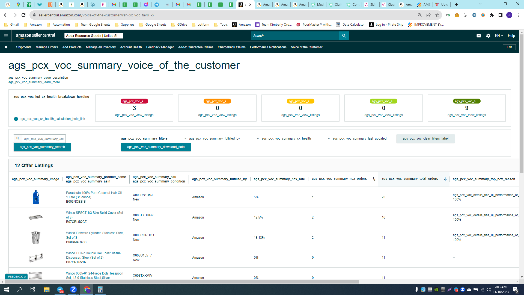
Task: Open the Help link in header
Action: point(511,36)
